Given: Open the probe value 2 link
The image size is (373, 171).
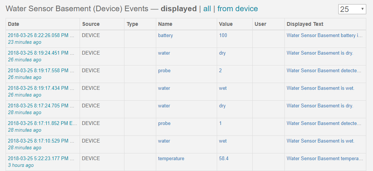Looking at the screenshot, I should tap(220, 71).
